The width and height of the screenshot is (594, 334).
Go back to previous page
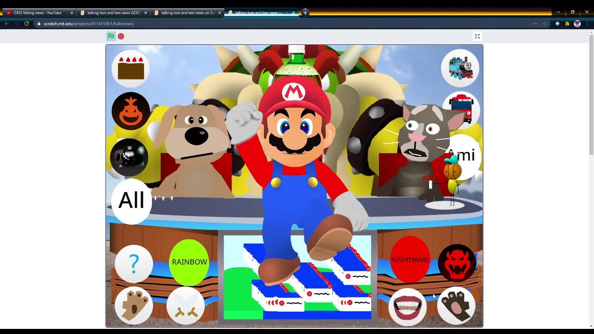click(6, 24)
